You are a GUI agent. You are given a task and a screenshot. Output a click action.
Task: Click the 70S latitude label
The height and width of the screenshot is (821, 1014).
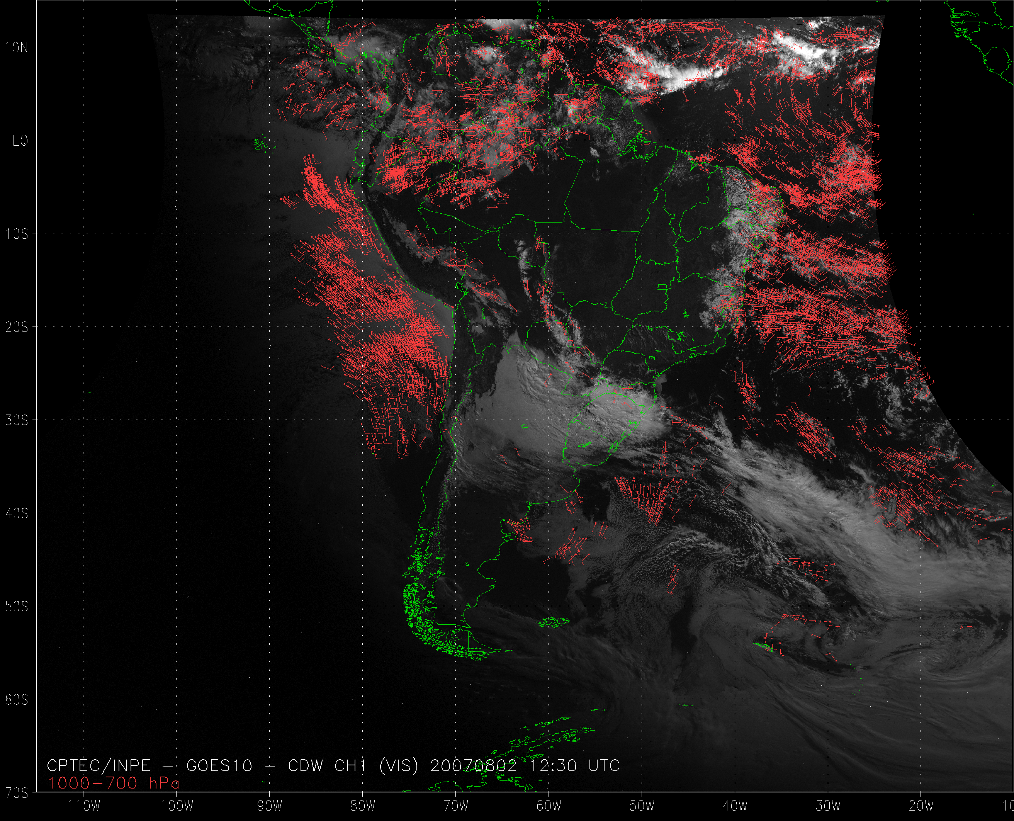pos(17,793)
